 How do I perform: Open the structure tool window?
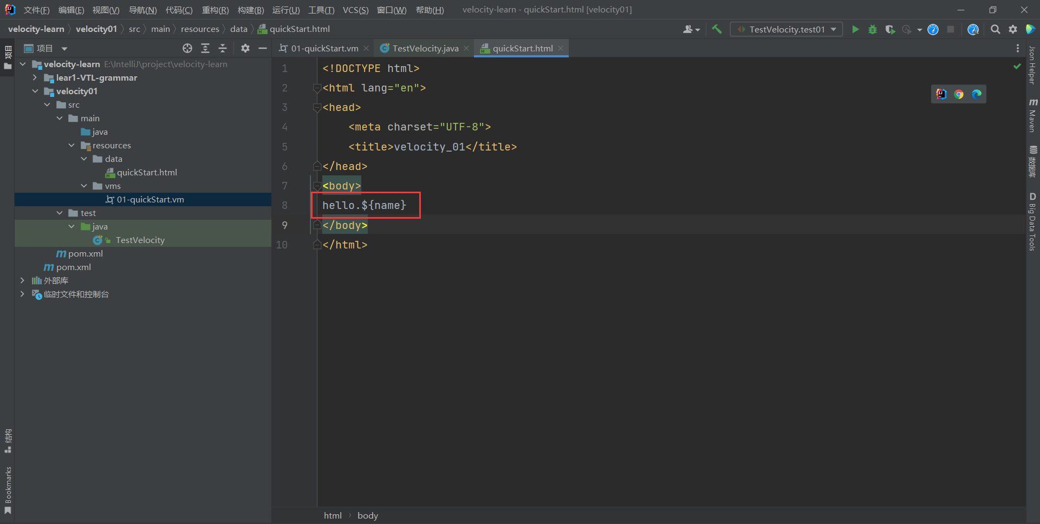8,441
